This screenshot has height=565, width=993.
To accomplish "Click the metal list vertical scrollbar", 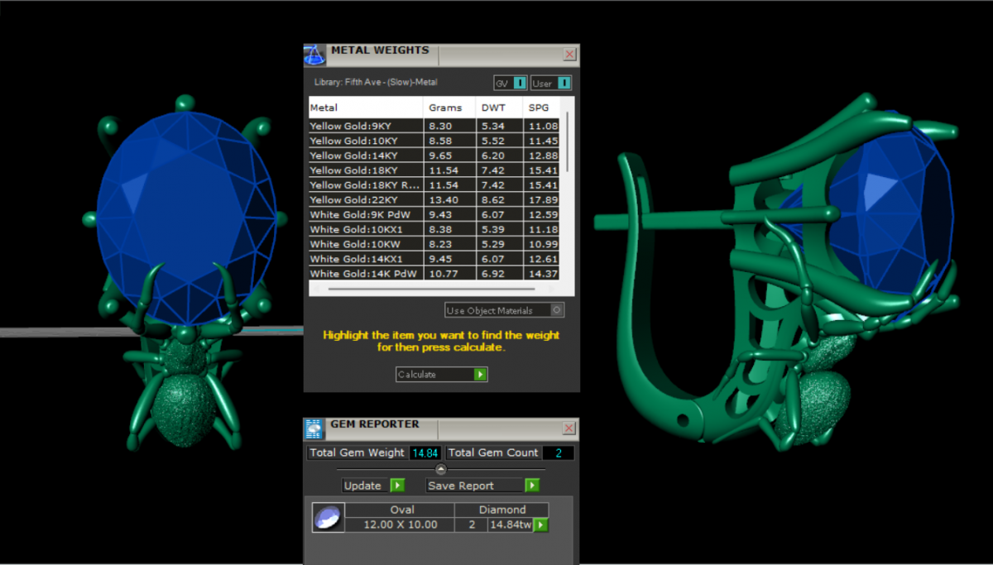I will pyautogui.click(x=566, y=142).
